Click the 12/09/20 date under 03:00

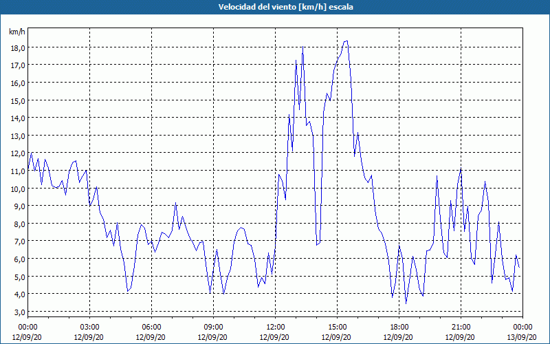(x=89, y=337)
